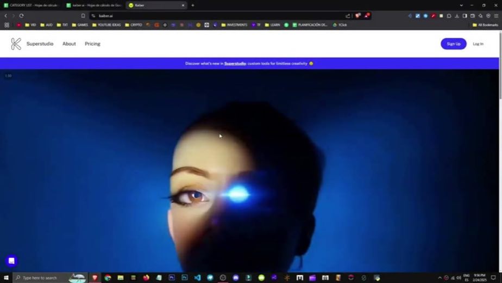This screenshot has height=283, width=502.
Task: Open the Brave Shields lion icon
Action: (358, 15)
